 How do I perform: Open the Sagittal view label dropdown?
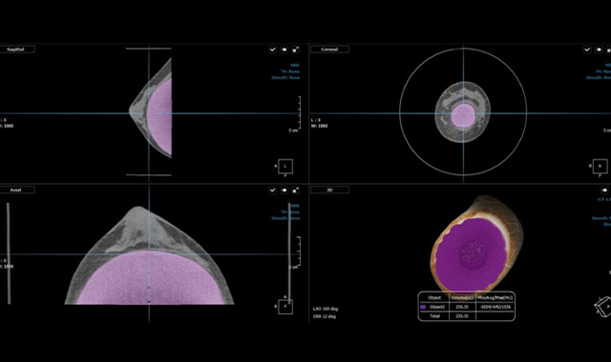[17, 50]
